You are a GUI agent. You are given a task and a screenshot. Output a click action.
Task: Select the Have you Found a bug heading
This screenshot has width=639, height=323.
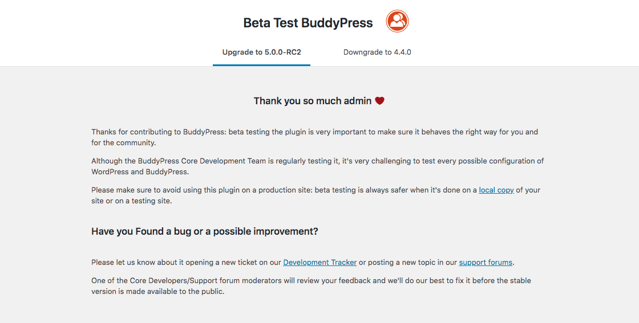click(x=205, y=231)
